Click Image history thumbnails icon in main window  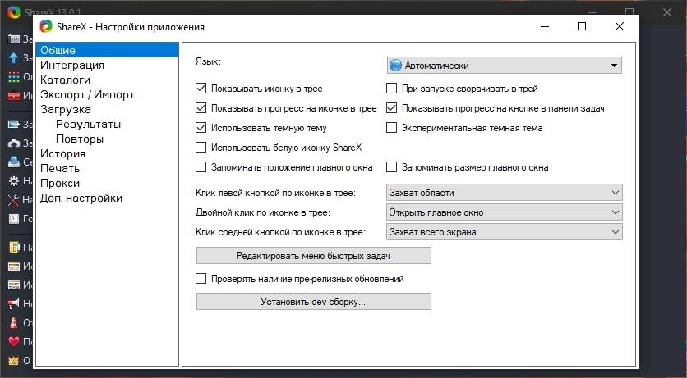[14, 285]
